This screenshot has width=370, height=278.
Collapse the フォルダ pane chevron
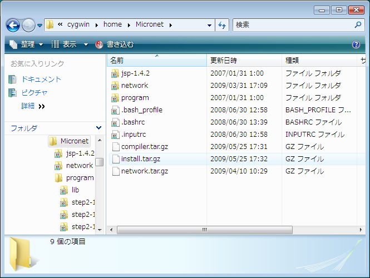click(98, 128)
